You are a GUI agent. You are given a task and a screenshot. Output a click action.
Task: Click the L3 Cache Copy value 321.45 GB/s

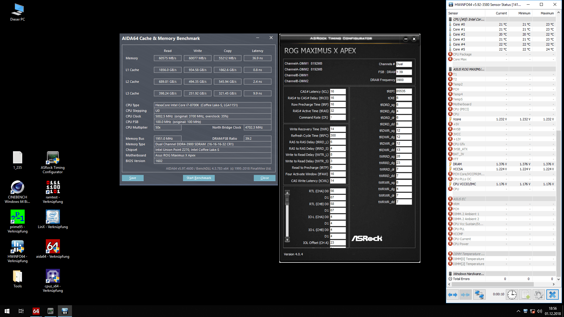pos(228,93)
